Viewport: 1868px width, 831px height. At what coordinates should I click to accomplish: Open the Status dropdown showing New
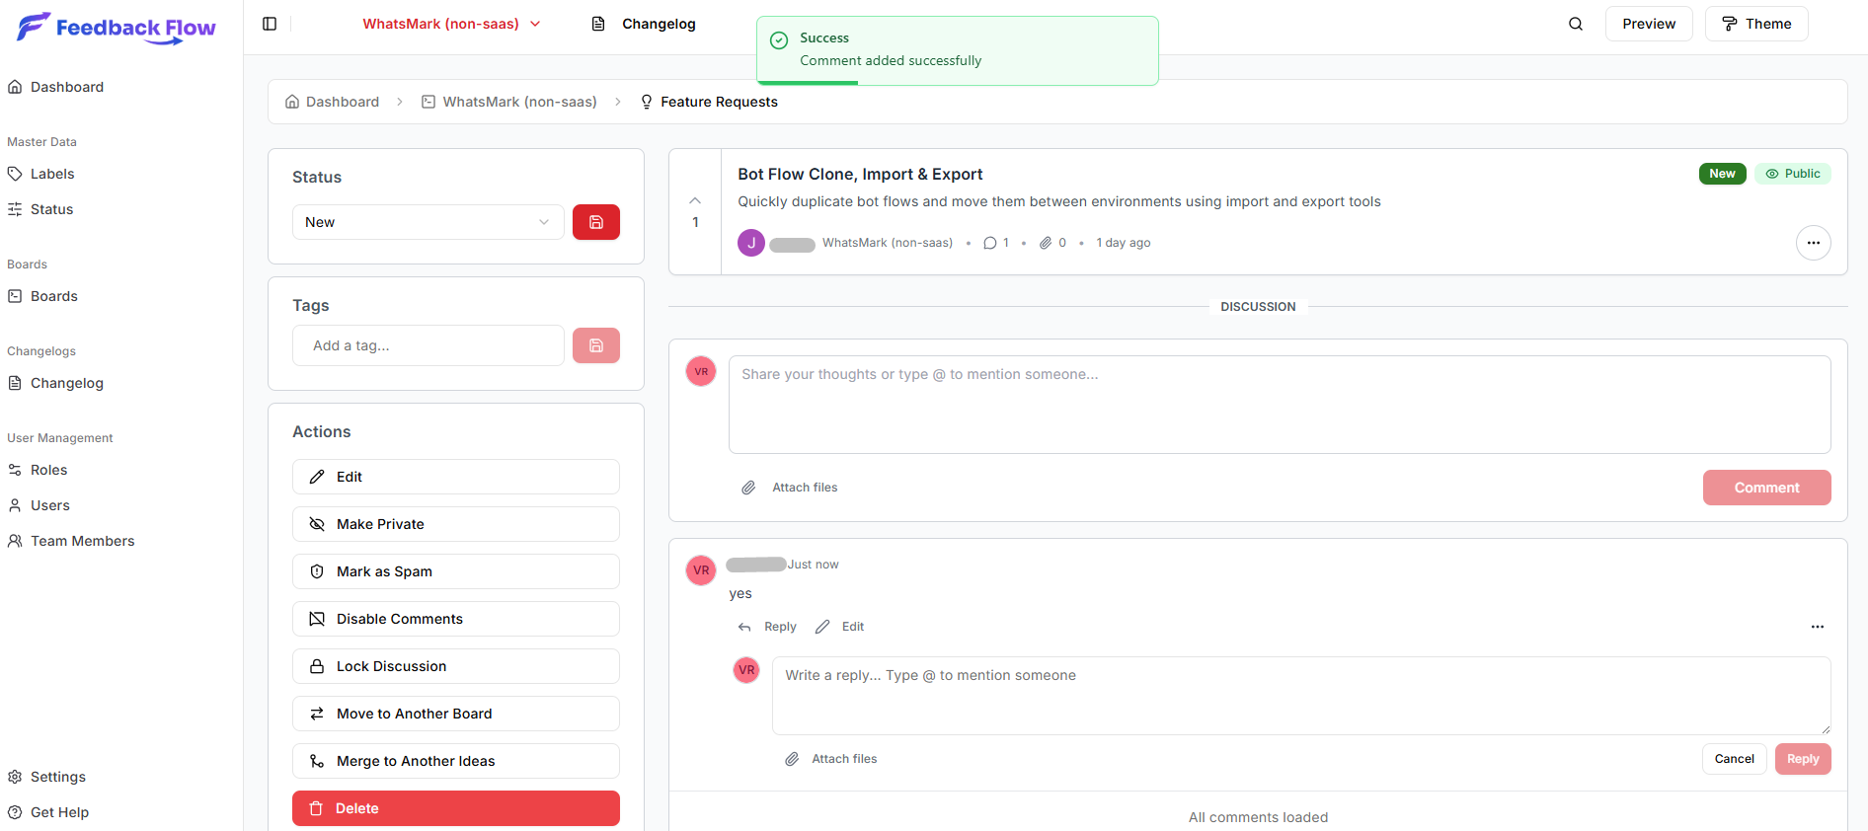428,222
